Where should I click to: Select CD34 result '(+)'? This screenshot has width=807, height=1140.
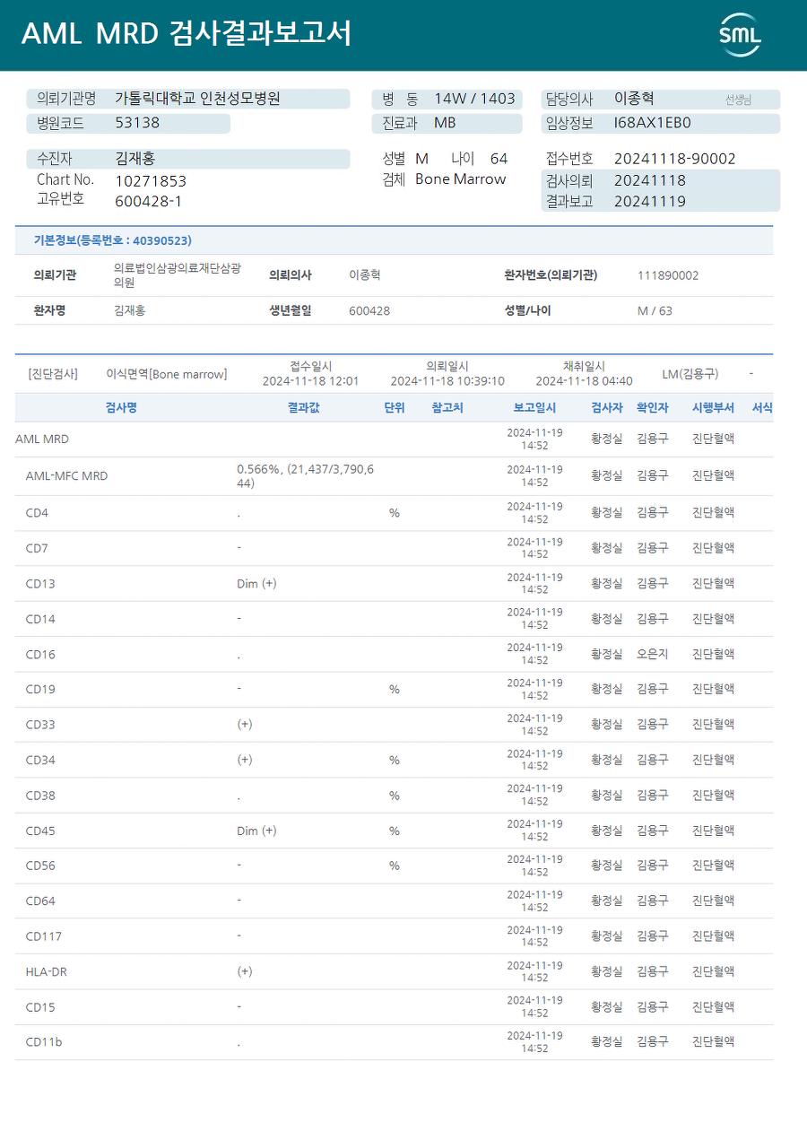[245, 761]
